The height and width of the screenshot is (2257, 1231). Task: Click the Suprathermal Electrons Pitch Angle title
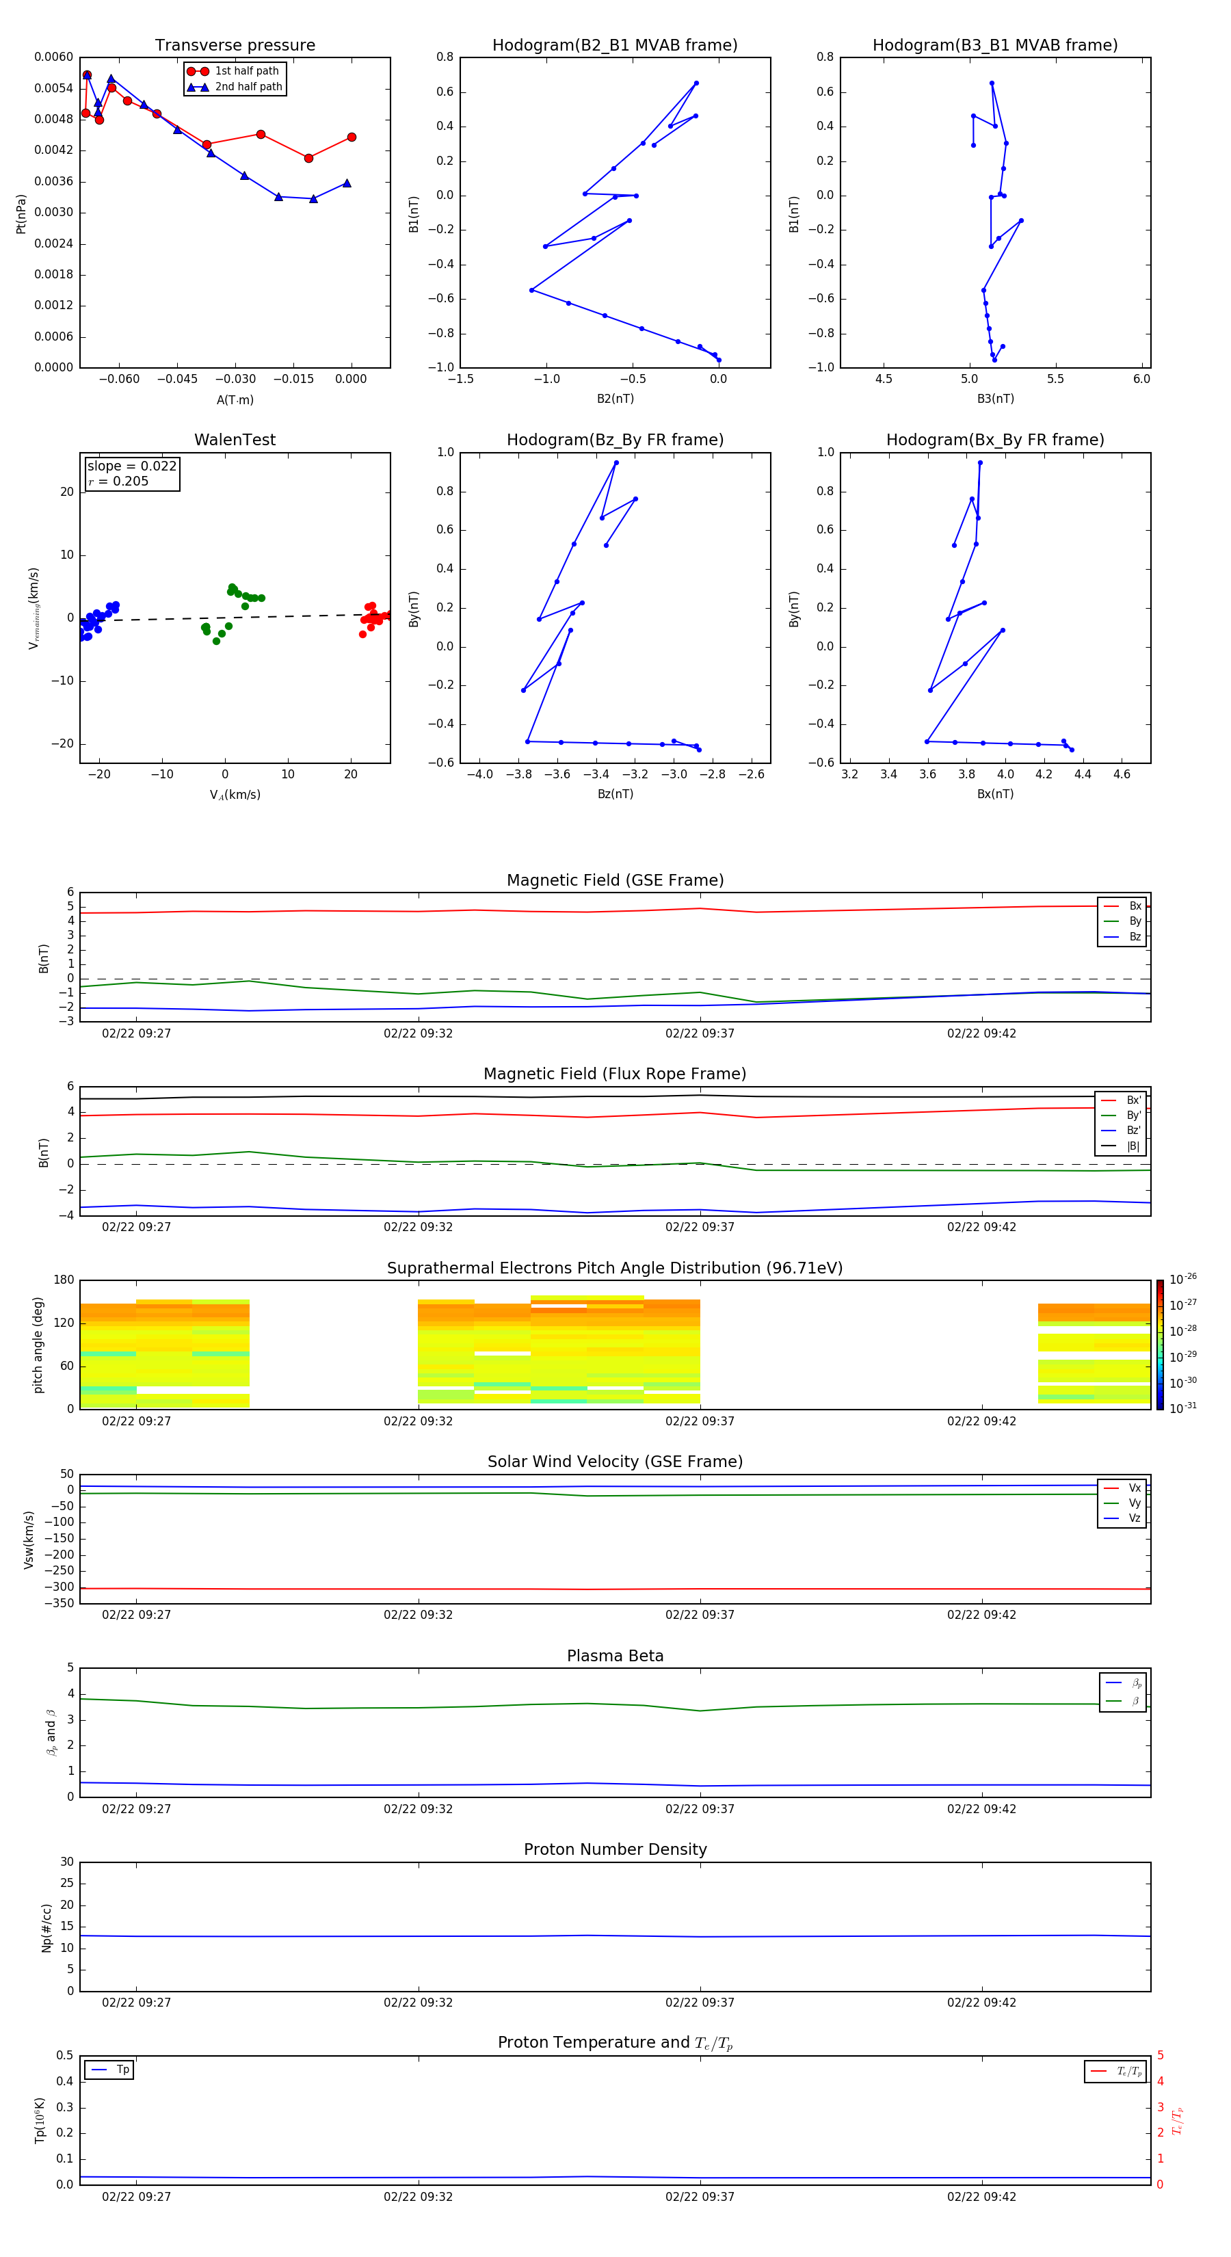(x=615, y=1269)
